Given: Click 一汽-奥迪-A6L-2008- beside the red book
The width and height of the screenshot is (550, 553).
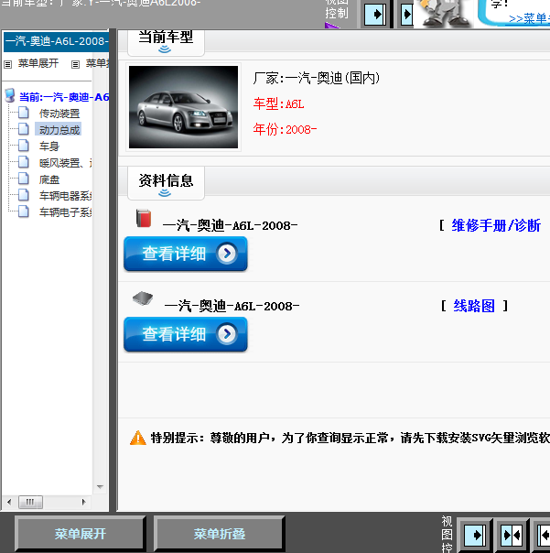Looking at the screenshot, I should tap(231, 225).
